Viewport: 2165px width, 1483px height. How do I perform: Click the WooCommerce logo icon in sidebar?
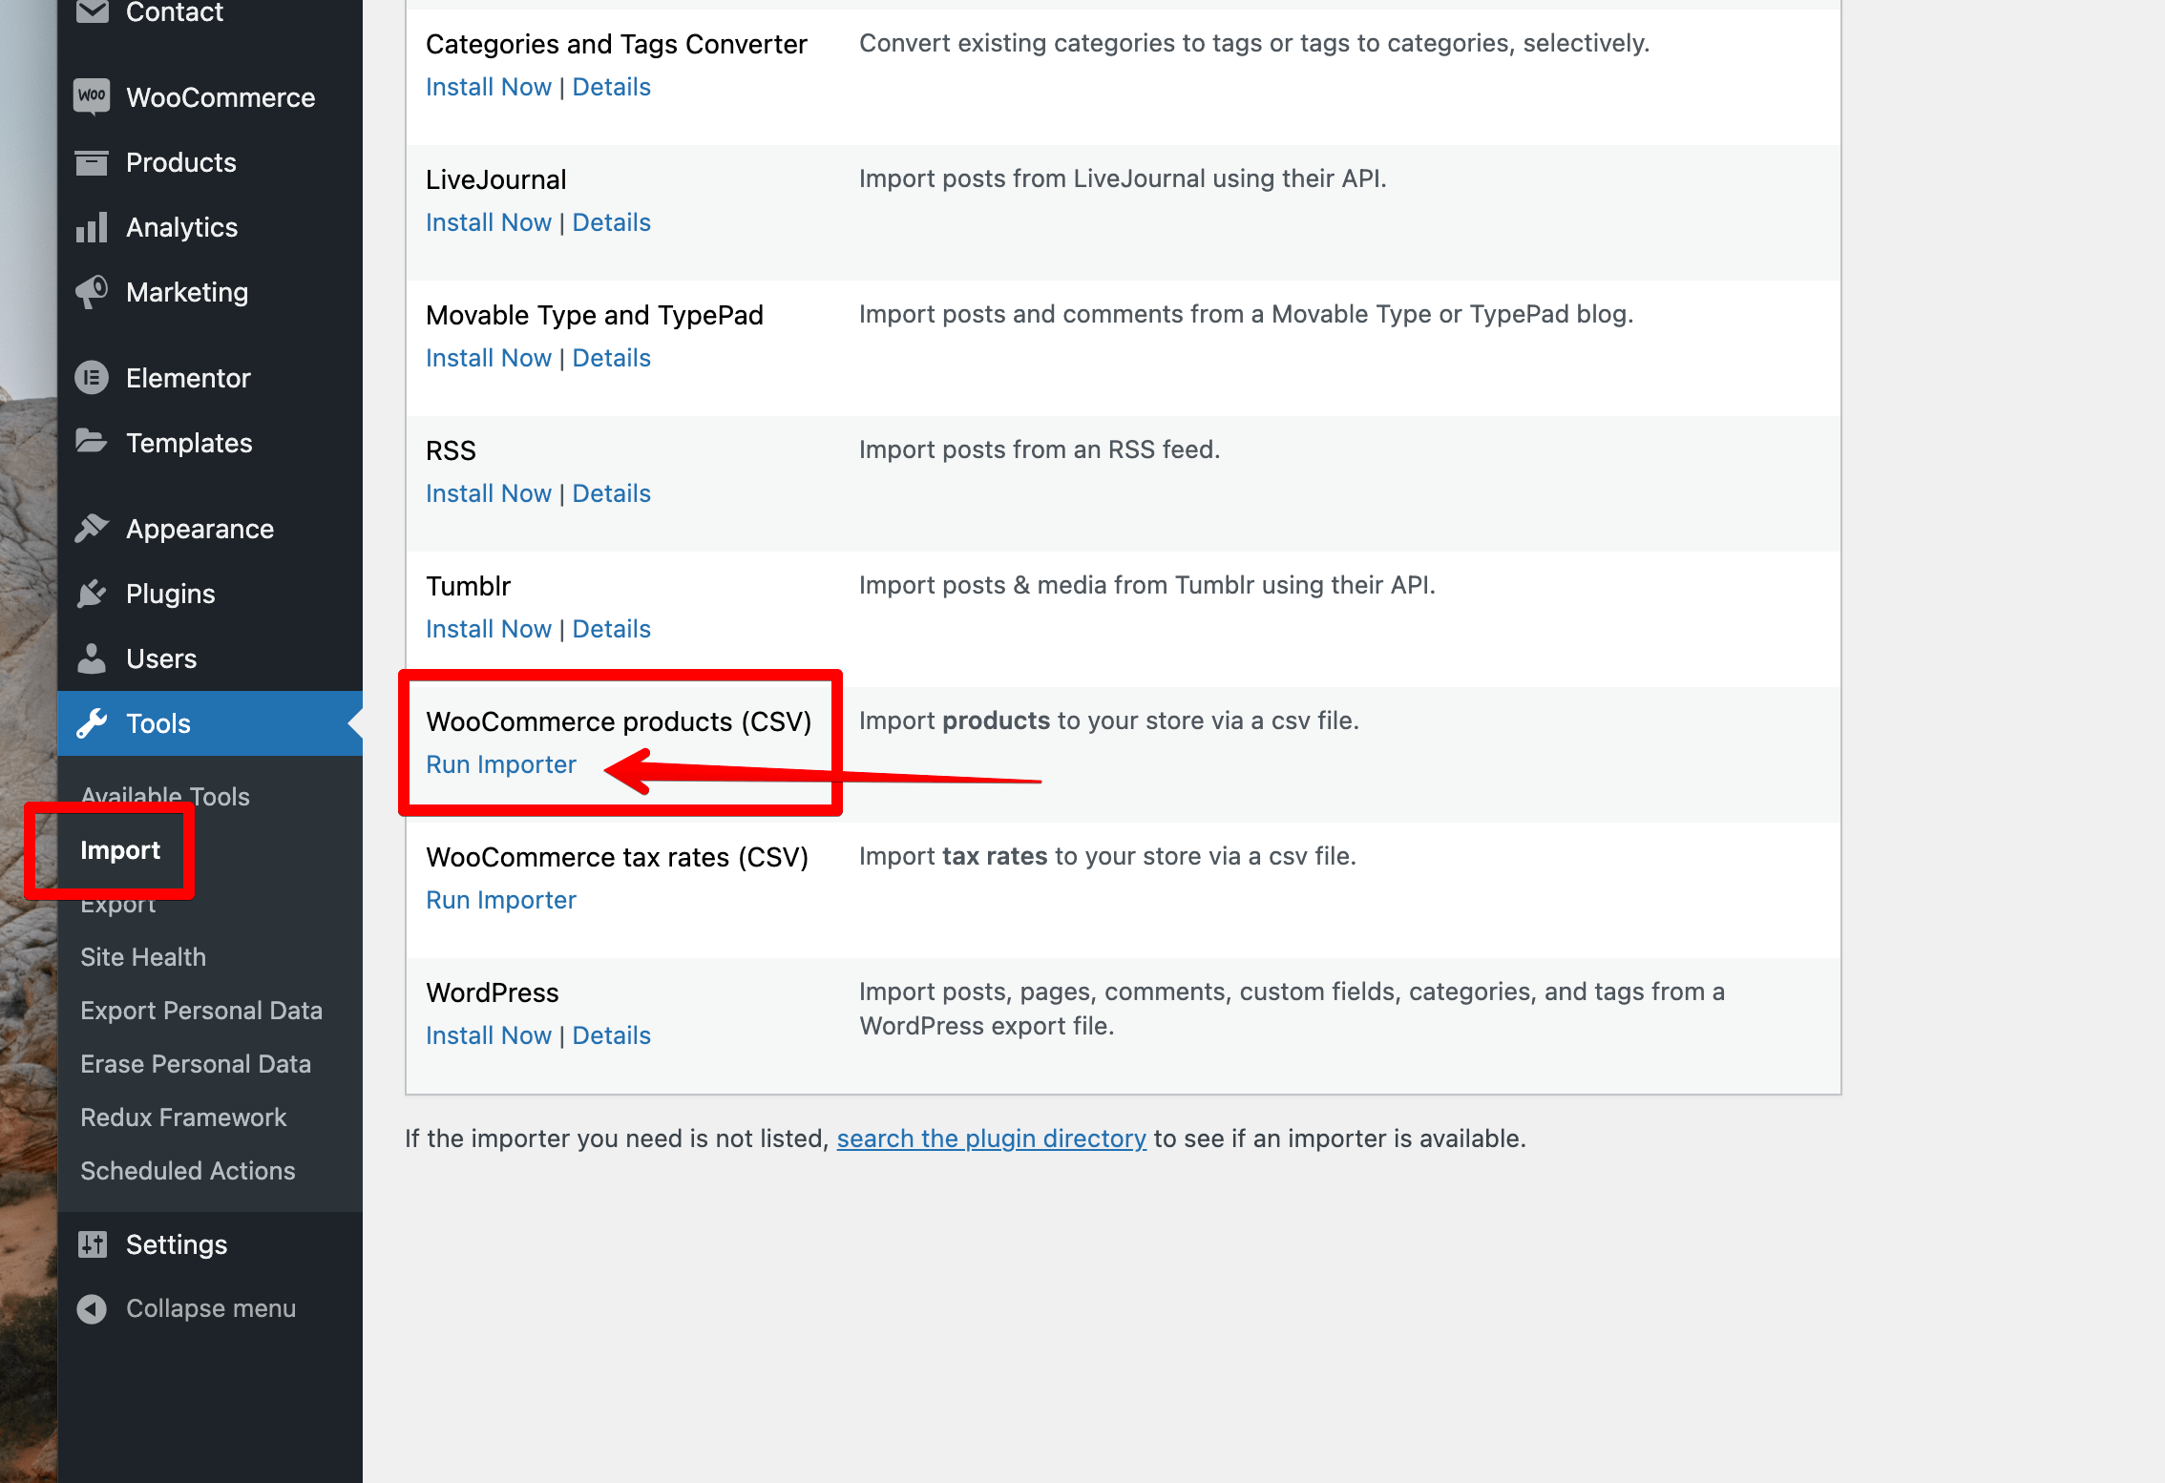92,96
